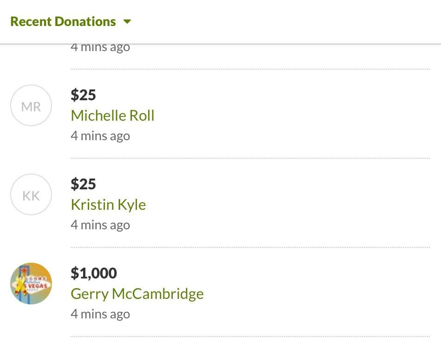Image resolution: width=441 pixels, height=349 pixels.
Task: Click the Recent Donations heading text
Action: point(63,22)
